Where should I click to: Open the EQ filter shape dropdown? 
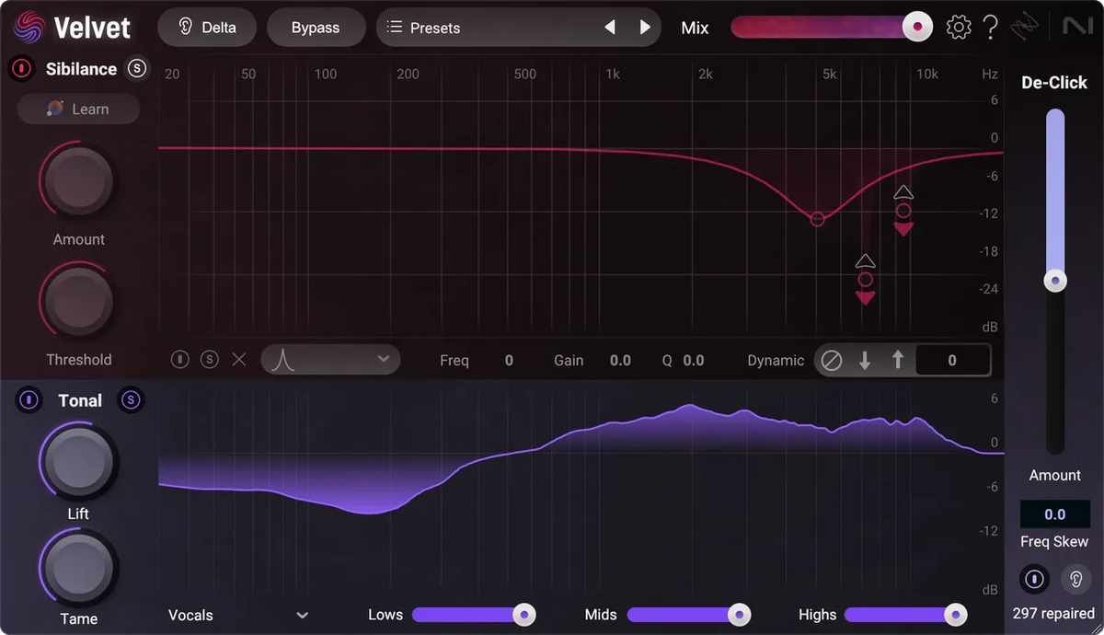pos(330,359)
